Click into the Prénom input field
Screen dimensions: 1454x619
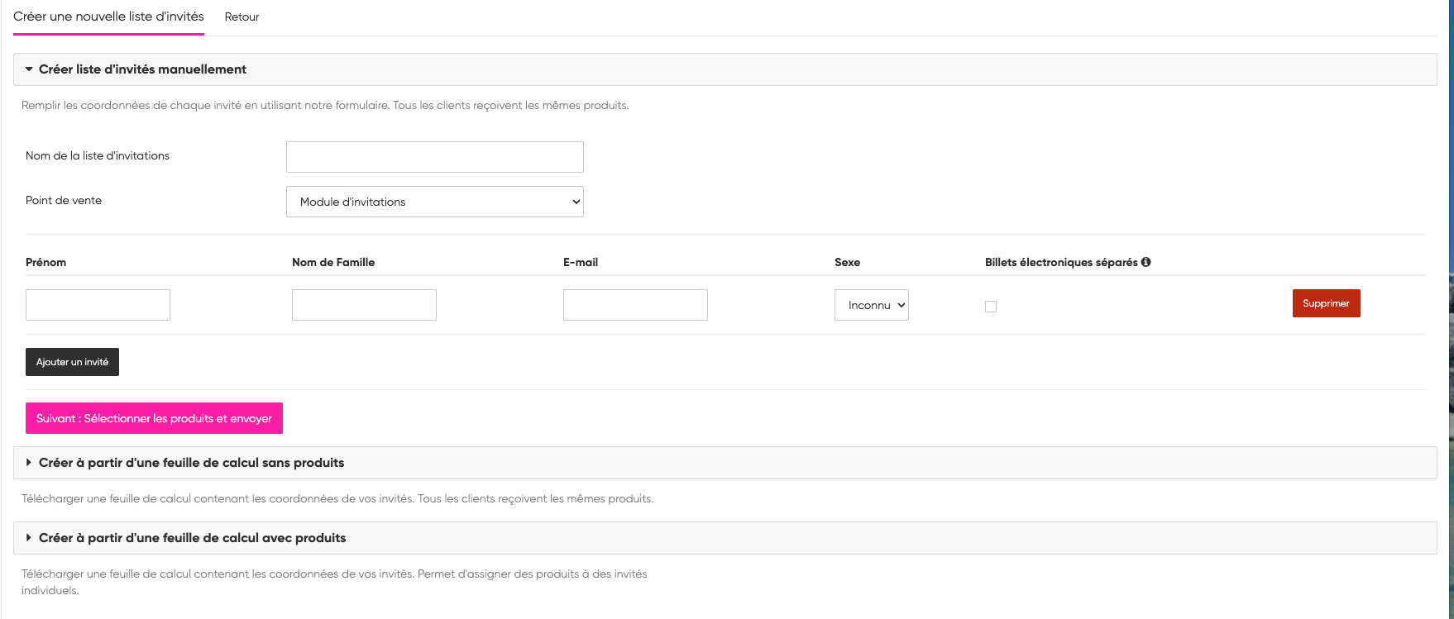click(98, 305)
